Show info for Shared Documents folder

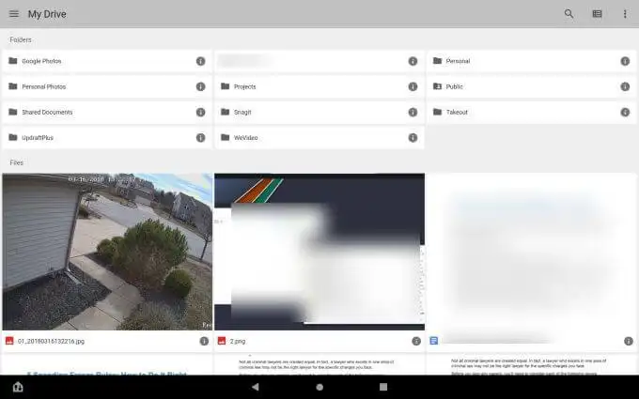200,113
